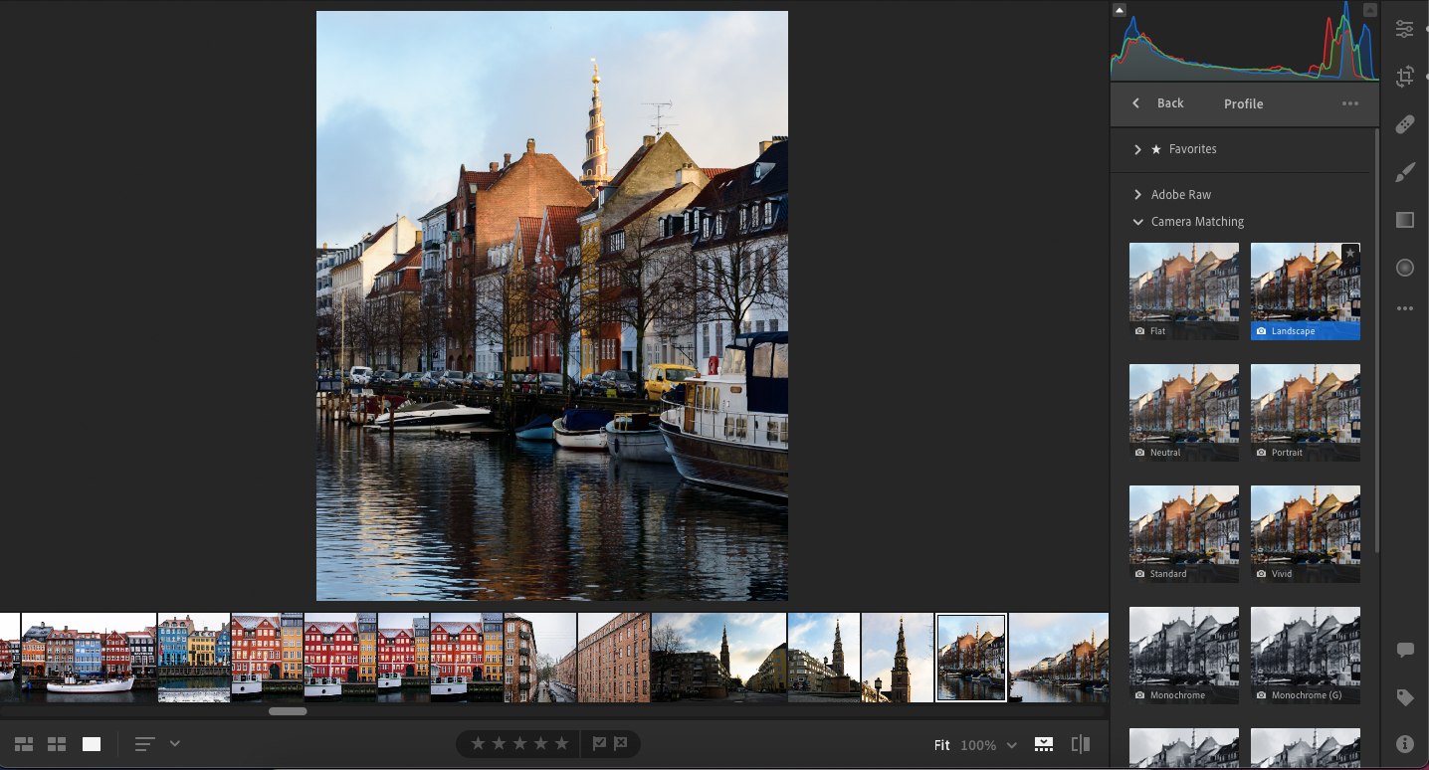Flag the photo as a pick
The height and width of the screenshot is (770, 1429).
coord(599,744)
